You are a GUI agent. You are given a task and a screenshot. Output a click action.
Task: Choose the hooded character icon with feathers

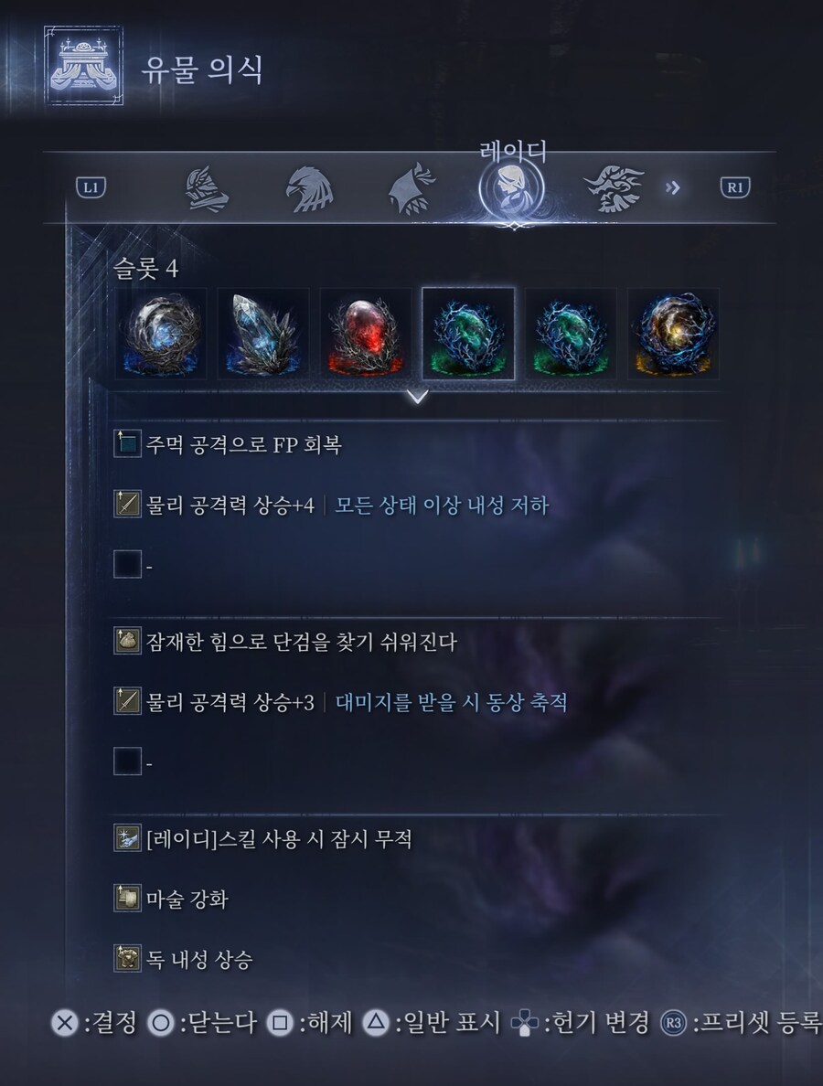click(x=411, y=188)
